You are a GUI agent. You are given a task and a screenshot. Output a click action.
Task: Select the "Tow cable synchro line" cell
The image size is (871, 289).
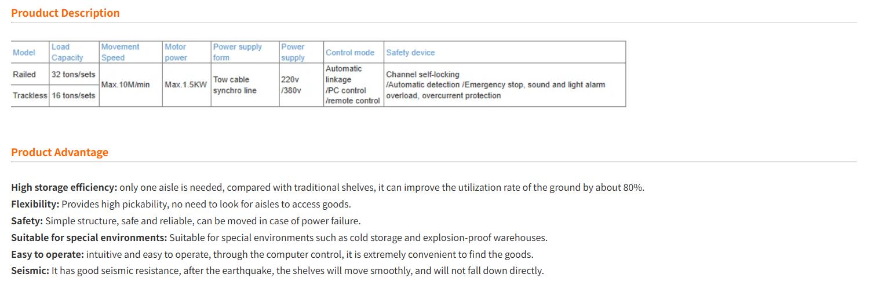(235, 85)
